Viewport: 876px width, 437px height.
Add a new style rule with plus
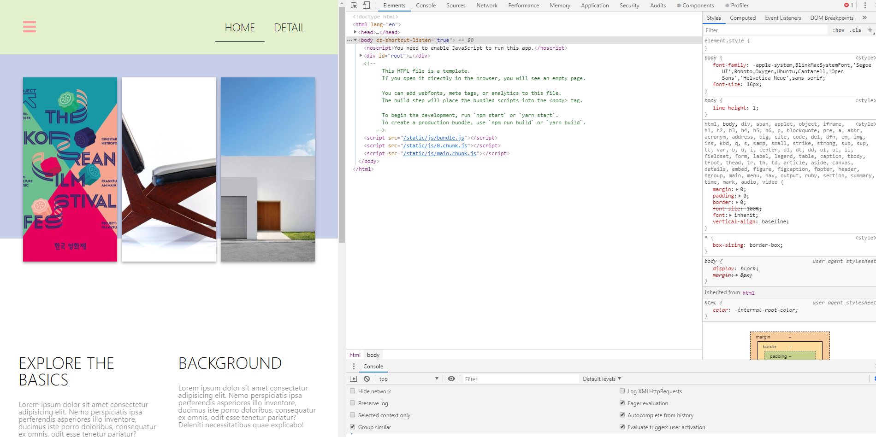pos(870,30)
